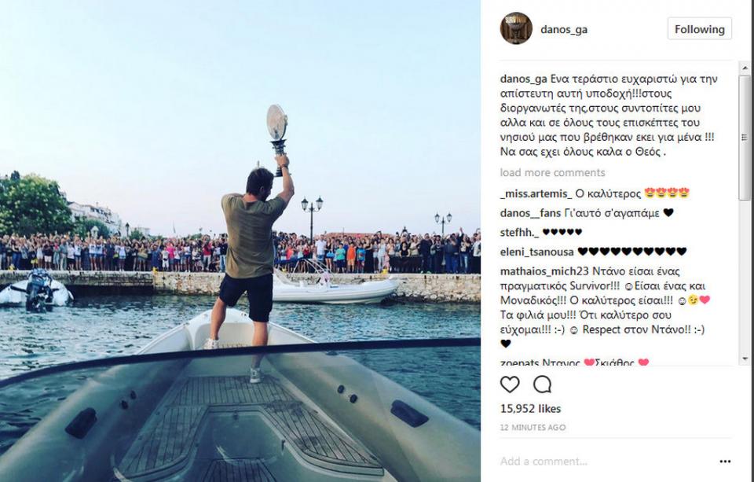Toggle the Following button

click(700, 29)
